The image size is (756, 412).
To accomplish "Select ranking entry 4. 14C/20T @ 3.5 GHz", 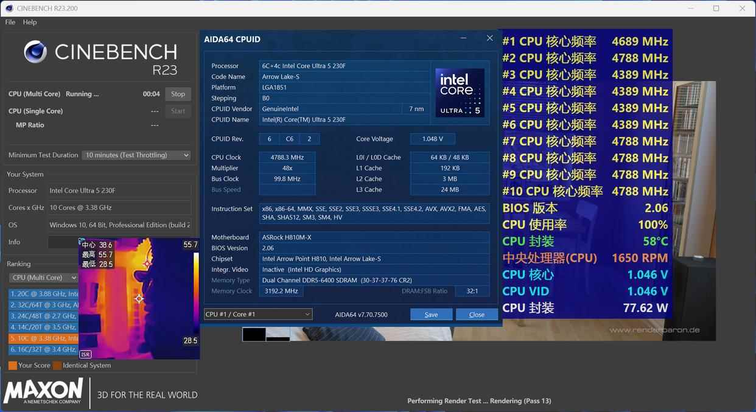I will pos(44,327).
